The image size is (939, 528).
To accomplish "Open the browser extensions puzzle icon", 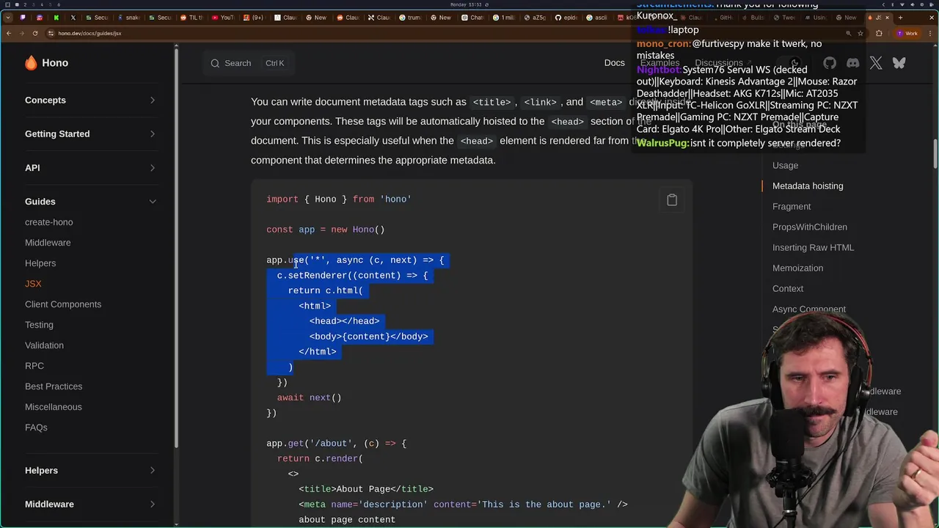I will tap(879, 33).
